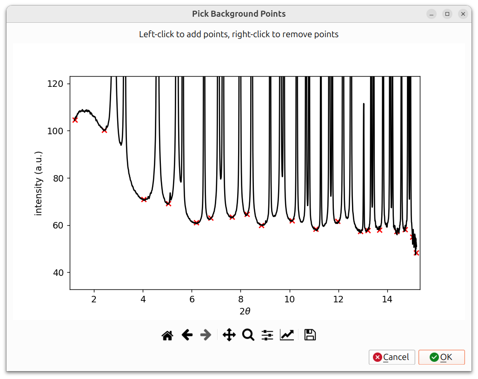Click the last red marker near intensity 48
This screenshot has height=379, width=478.
pos(417,253)
